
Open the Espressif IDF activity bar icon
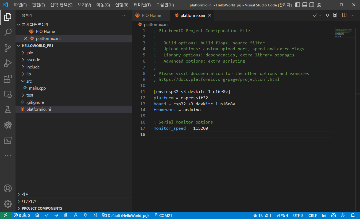(8, 125)
